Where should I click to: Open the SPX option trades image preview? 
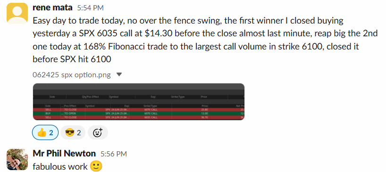point(139,102)
